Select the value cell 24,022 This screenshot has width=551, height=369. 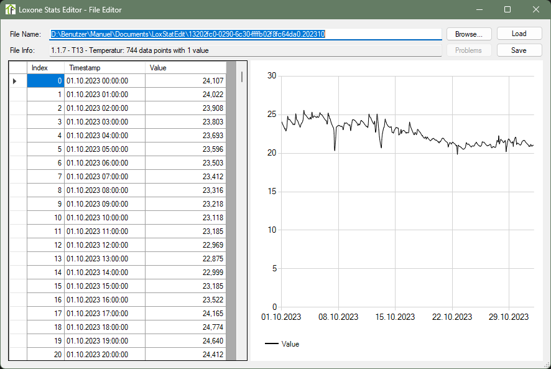tap(185, 95)
